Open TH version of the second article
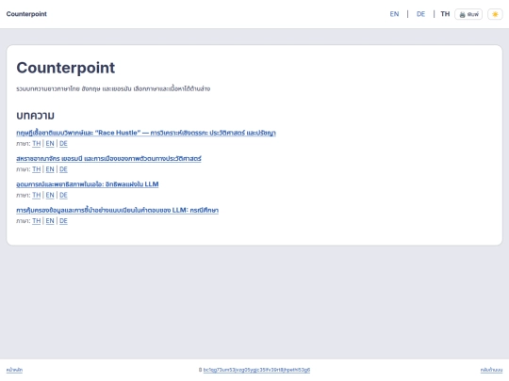 click(37, 169)
